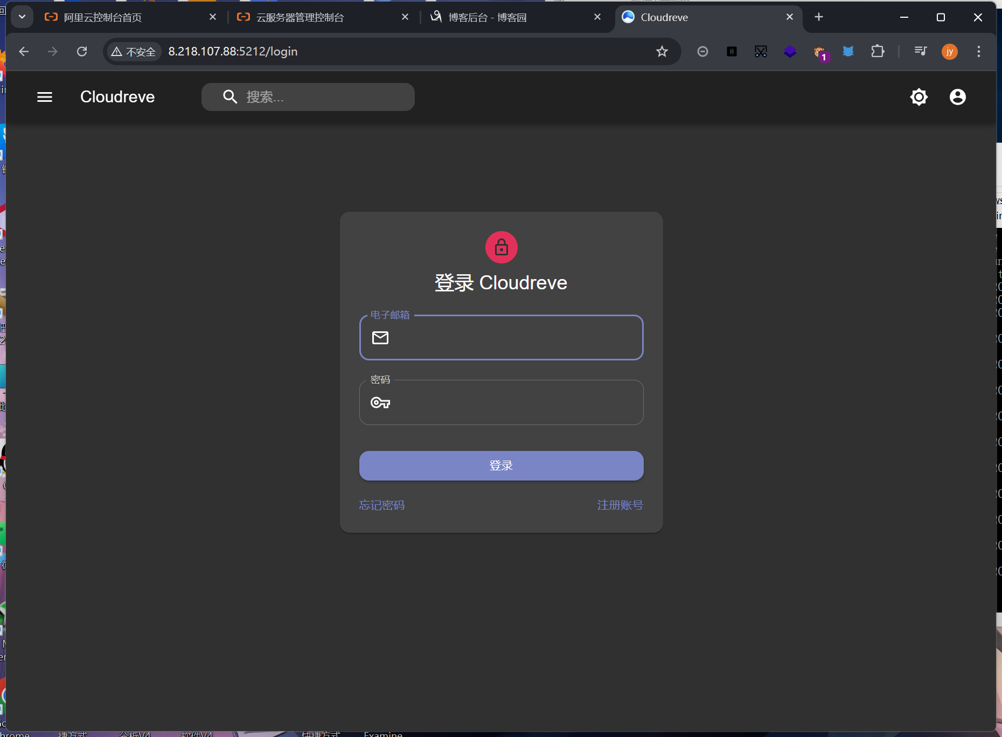Image resolution: width=1002 pixels, height=737 pixels.
Task: Focus the 搜索 search field
Action: pyautogui.click(x=308, y=97)
